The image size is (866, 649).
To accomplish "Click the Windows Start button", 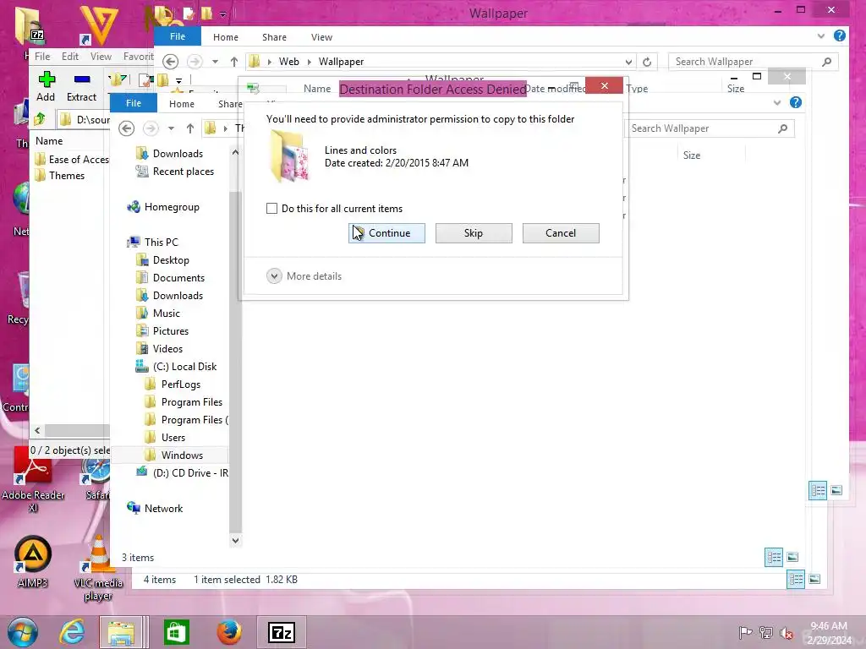I will point(23,632).
